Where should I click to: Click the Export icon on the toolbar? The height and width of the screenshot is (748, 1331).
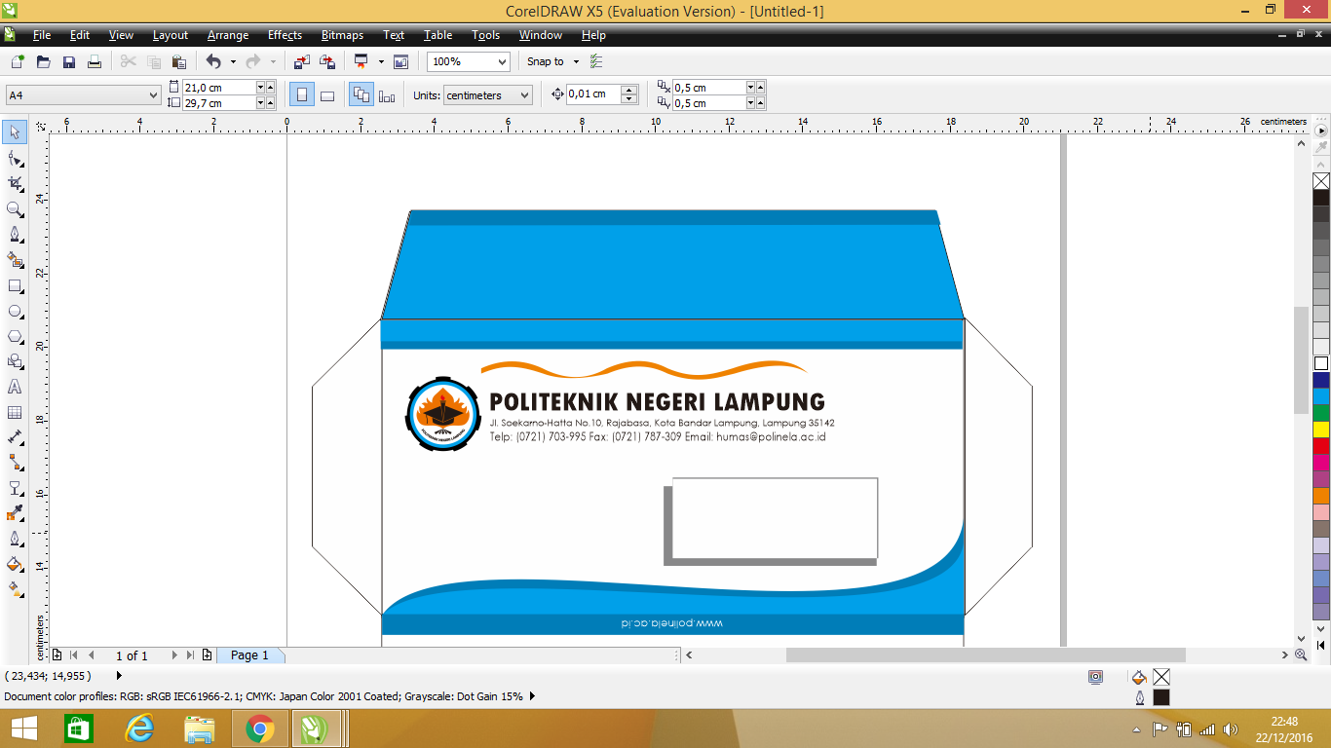pyautogui.click(x=327, y=61)
